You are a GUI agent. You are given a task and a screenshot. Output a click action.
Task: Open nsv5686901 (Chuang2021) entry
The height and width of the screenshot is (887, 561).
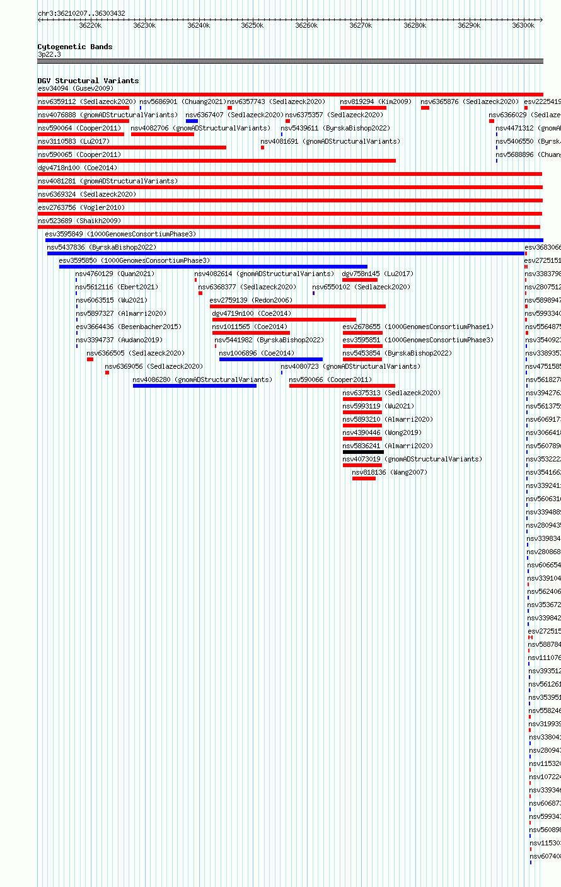[183, 101]
